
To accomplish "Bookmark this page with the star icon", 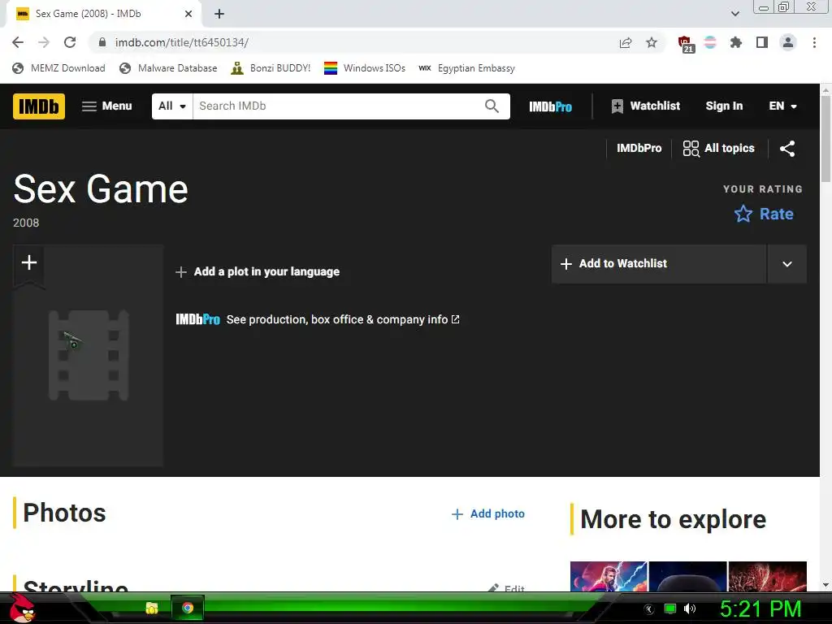I will (652, 42).
